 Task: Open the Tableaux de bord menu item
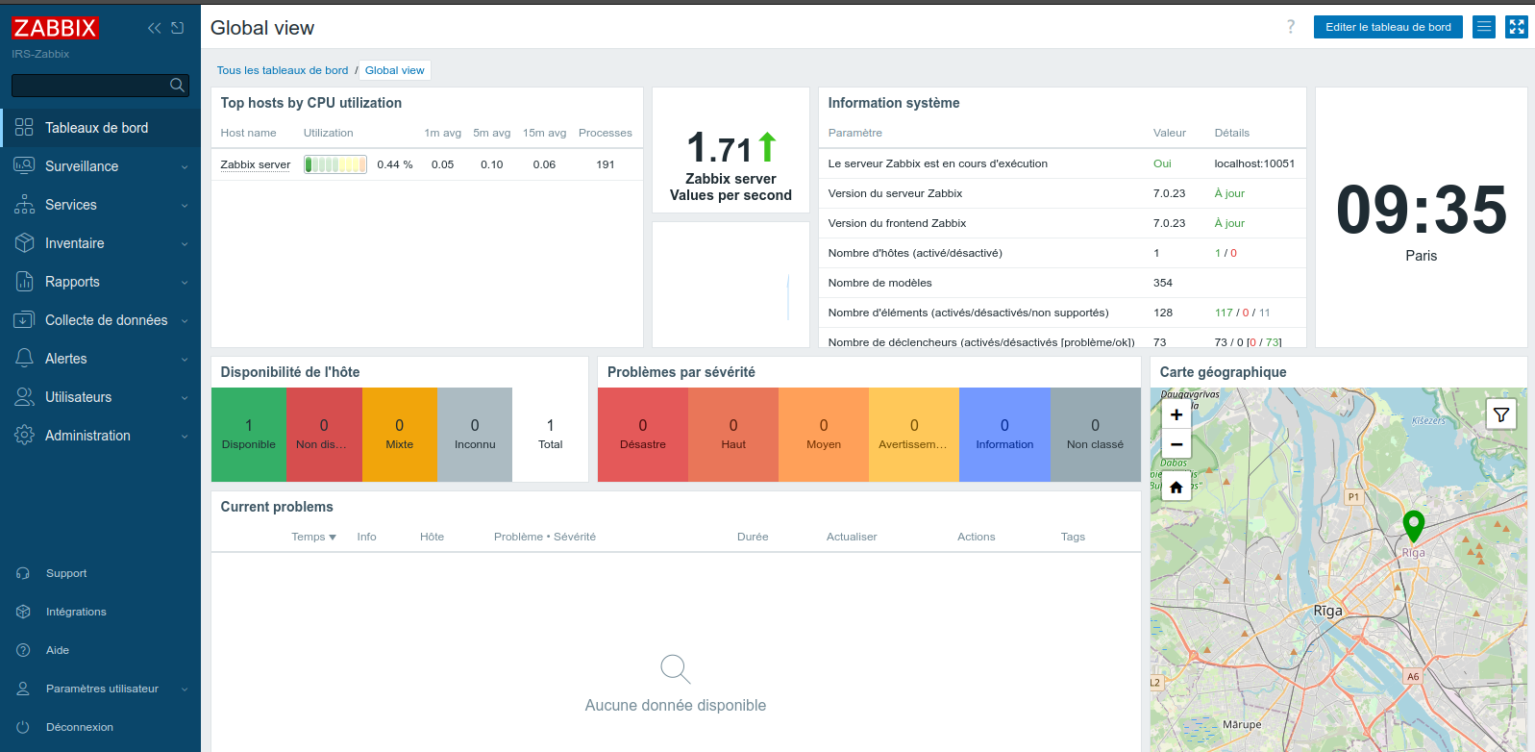(x=100, y=128)
